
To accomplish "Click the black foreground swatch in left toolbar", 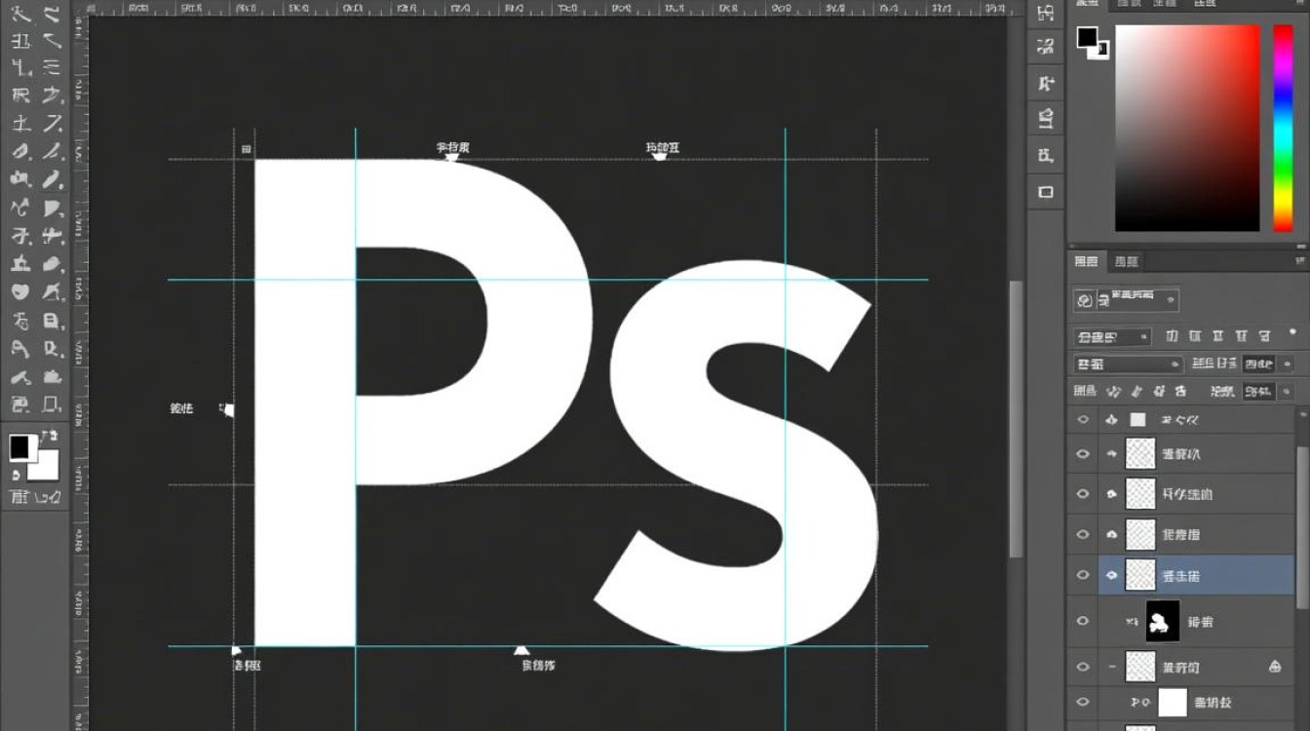I will point(20,447).
